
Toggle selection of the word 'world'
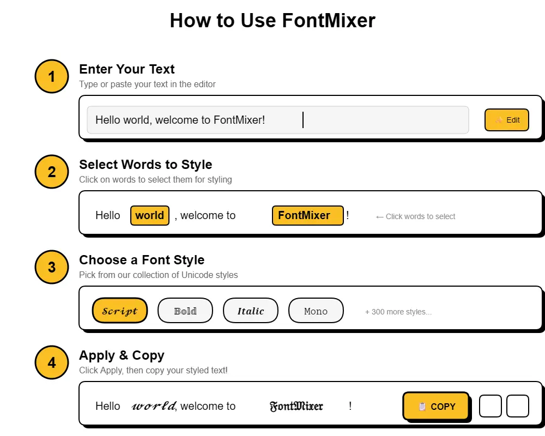149,215
